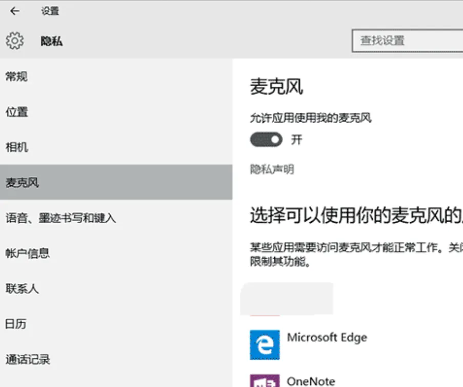The image size is (463, 387).
Task: Open the 相机 privacy settings
Action: (x=15, y=147)
